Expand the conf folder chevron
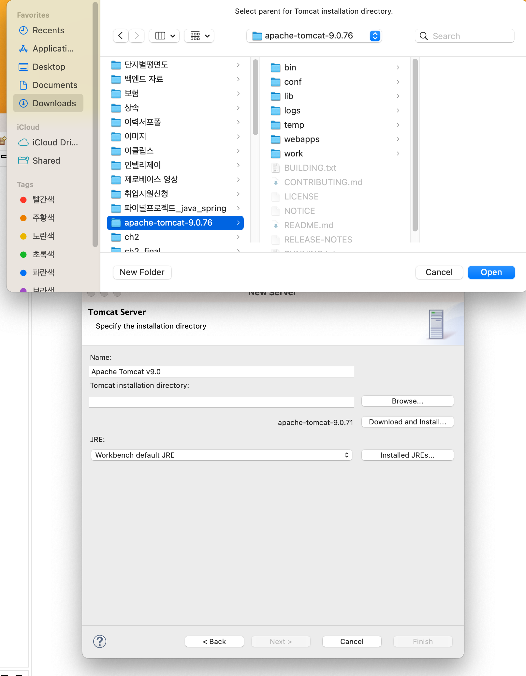The height and width of the screenshot is (676, 526). coord(398,82)
